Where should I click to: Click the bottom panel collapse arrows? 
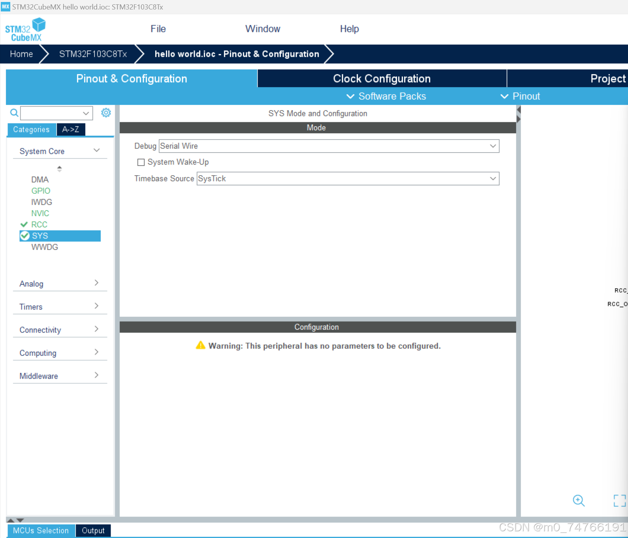(16, 520)
